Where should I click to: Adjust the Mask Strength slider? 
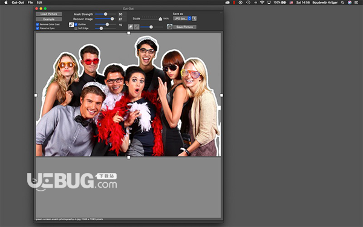click(105, 14)
